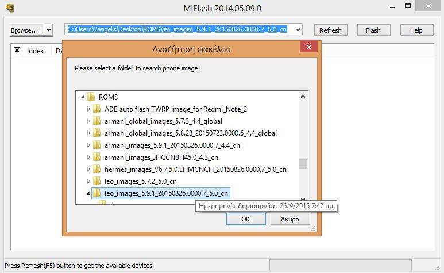Click the MiFlash app icon in title bar

pyautogui.click(x=10, y=8)
